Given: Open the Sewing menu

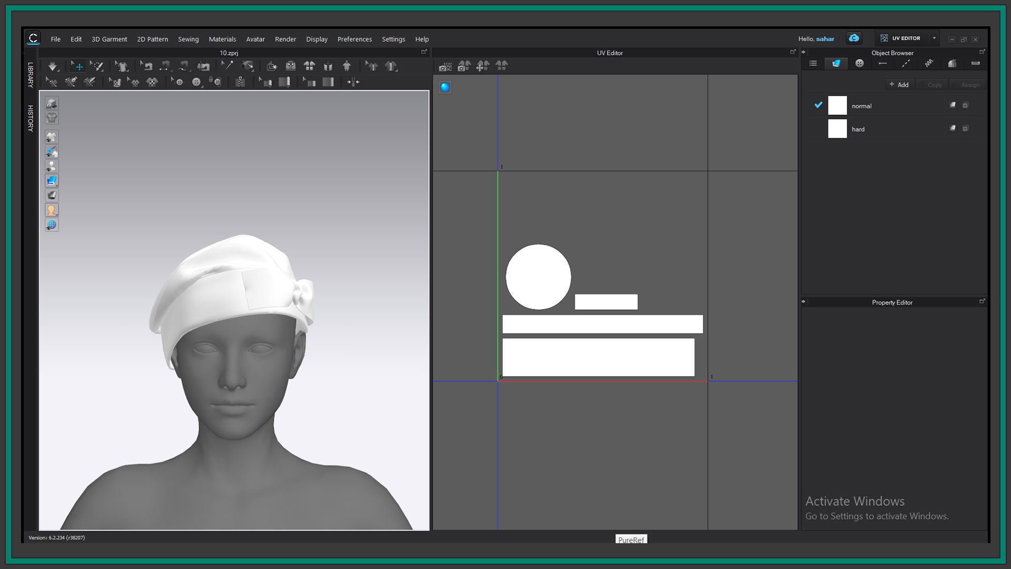Looking at the screenshot, I should 188,39.
